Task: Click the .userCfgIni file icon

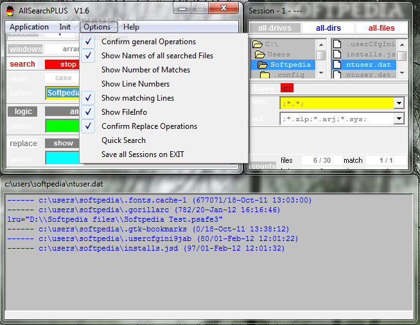Action: click(337, 44)
